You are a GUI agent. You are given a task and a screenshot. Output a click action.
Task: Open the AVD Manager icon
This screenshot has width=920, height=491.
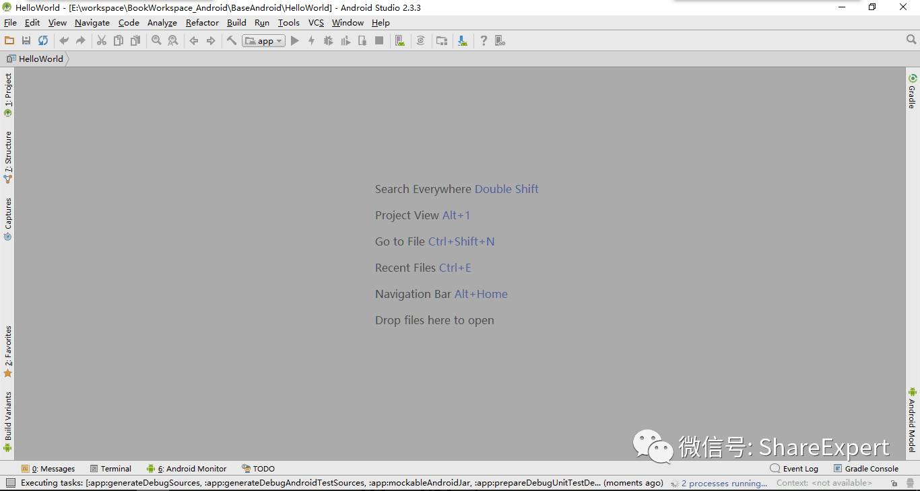(400, 41)
